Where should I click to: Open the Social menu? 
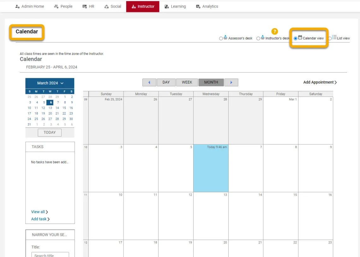coord(113,6)
